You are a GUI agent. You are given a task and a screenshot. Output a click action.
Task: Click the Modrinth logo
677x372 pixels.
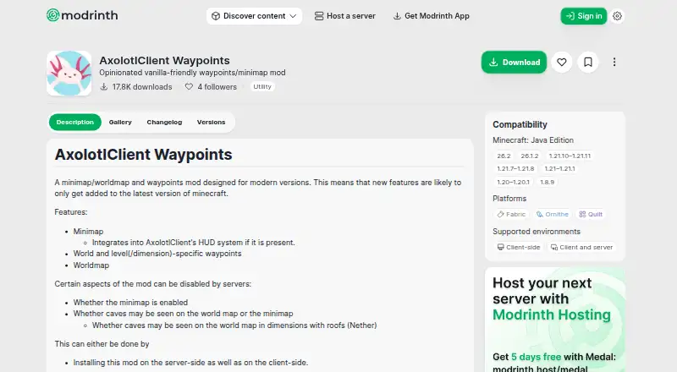82,15
